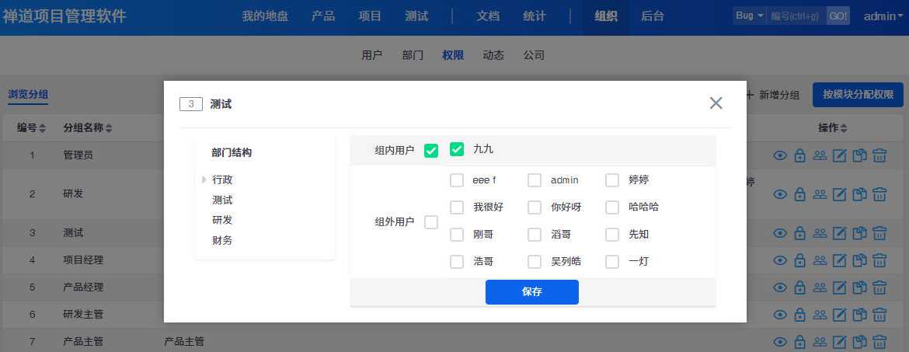
Task: Click the edit icon in the 测试 group row
Action: pos(839,233)
